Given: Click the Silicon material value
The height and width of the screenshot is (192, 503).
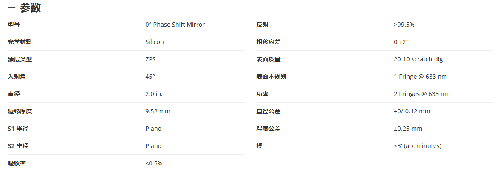Looking at the screenshot, I should (154, 42).
